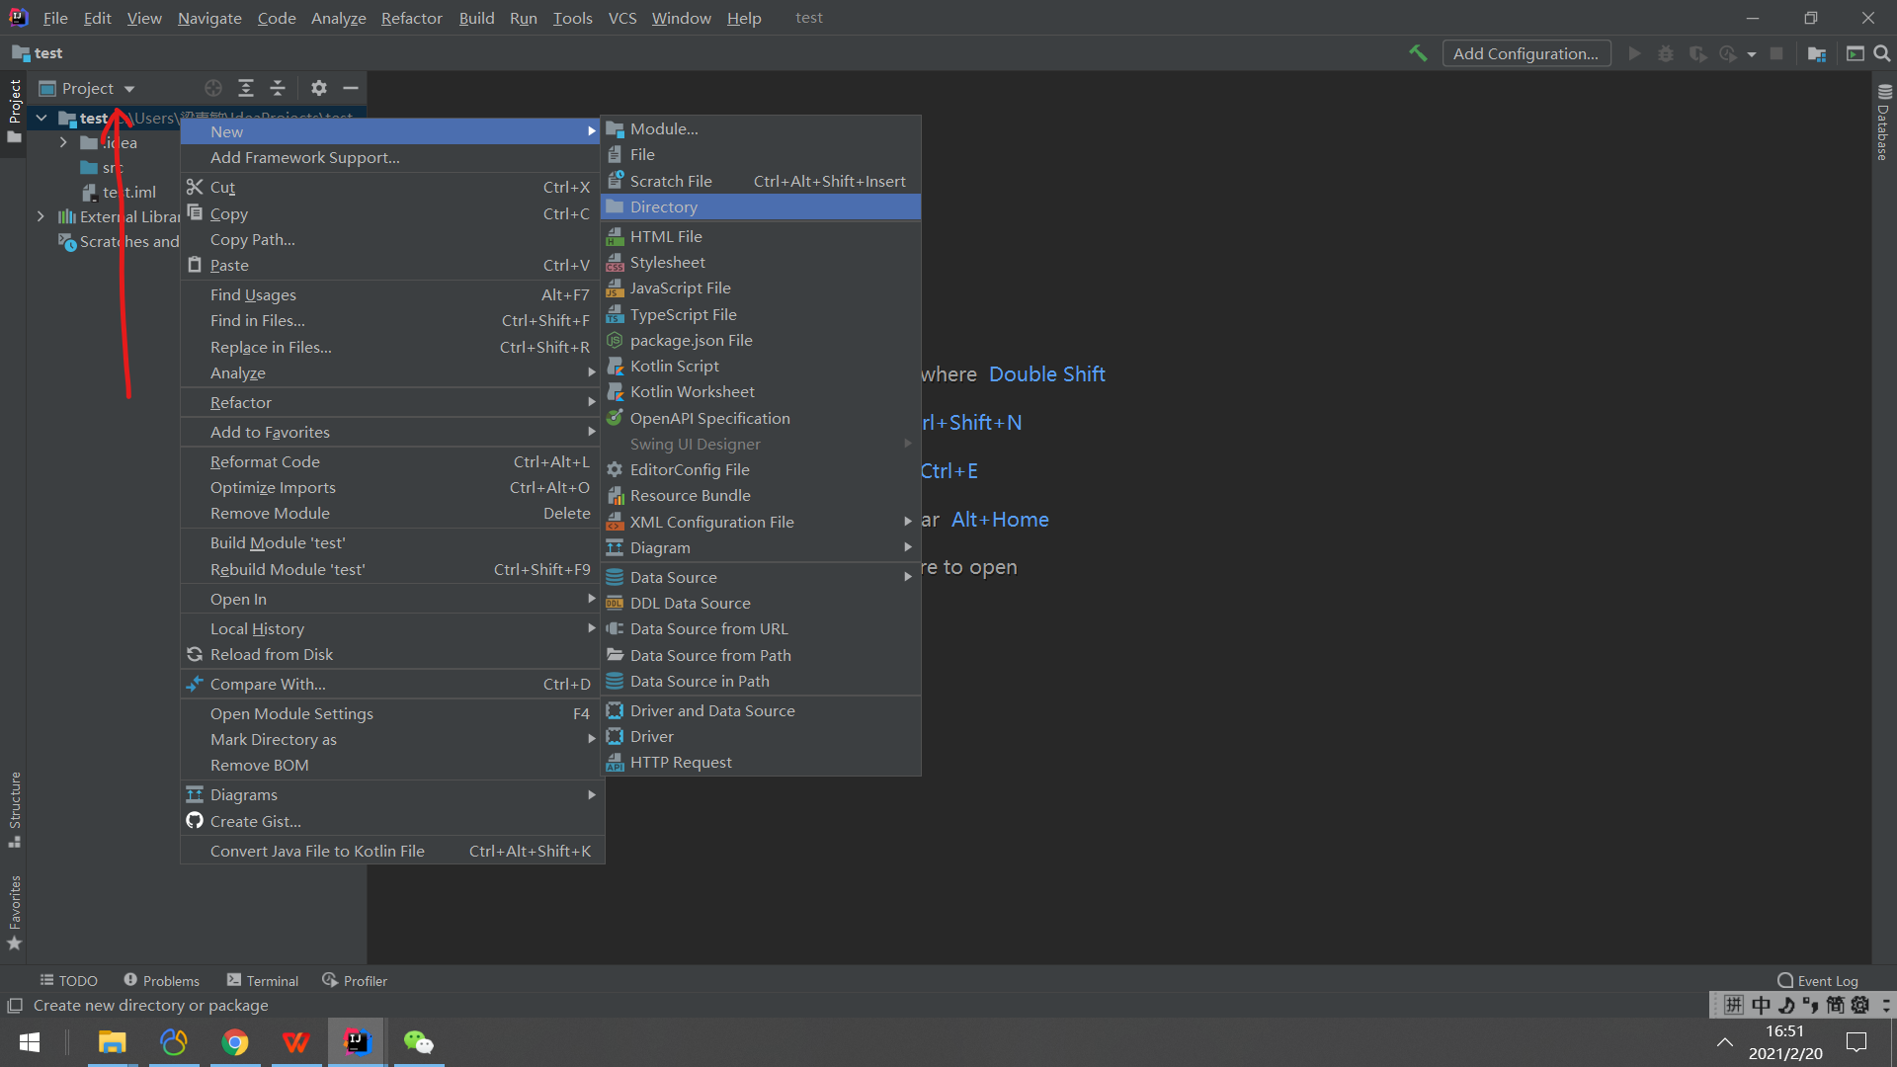Click Collapse All icon in Project panel
Screen dimensions: 1897x1067
pyautogui.click(x=278, y=88)
